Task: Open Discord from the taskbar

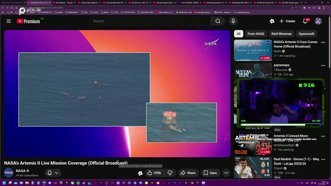Action: point(50,183)
